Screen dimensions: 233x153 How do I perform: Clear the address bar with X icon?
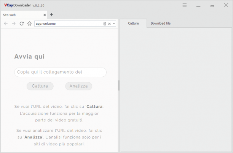[x=110, y=24]
